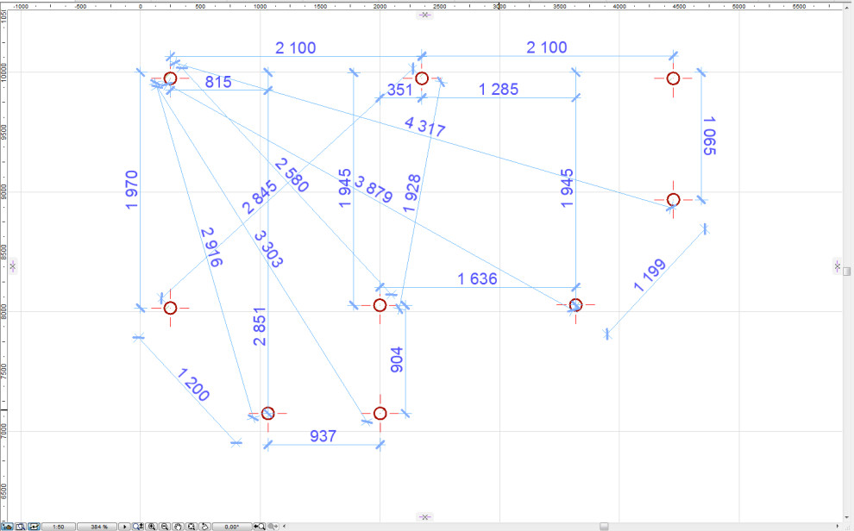Image resolution: width=854 pixels, height=531 pixels.
Task: Click the horizontal scrollbar thumb
Action: pyautogui.click(x=604, y=526)
